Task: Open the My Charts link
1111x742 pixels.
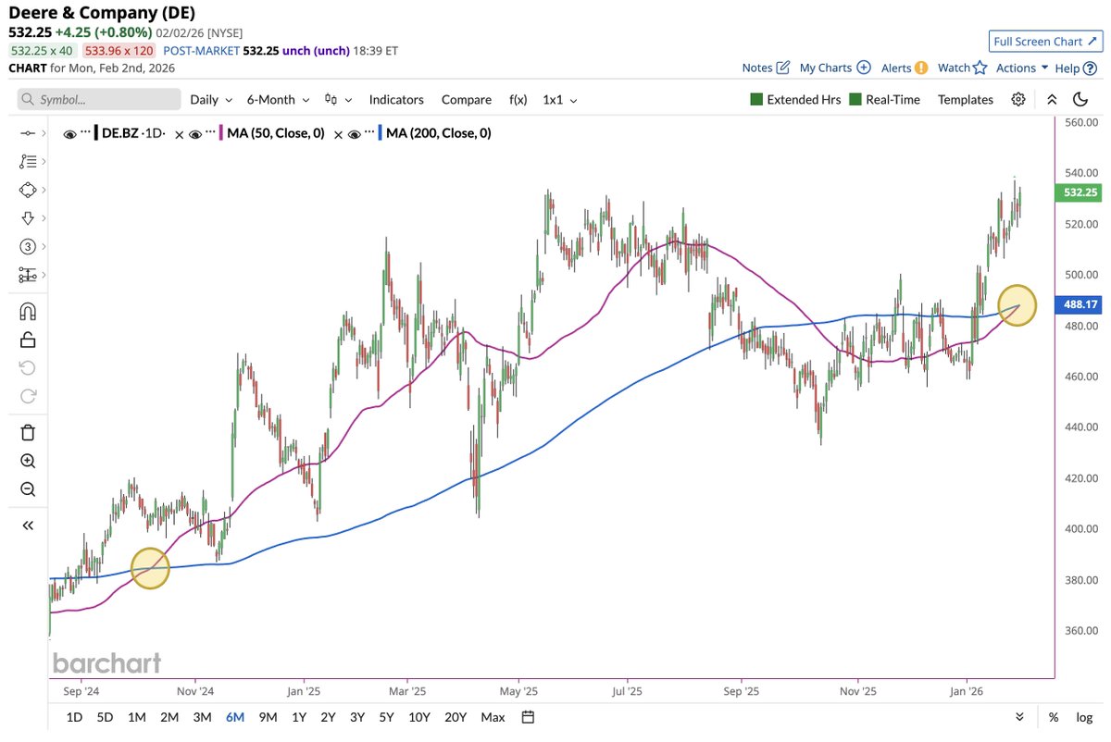Action: tap(834, 68)
